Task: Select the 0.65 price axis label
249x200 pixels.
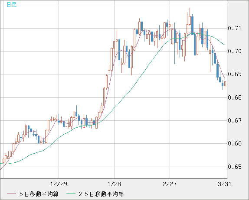Action: [235, 167]
